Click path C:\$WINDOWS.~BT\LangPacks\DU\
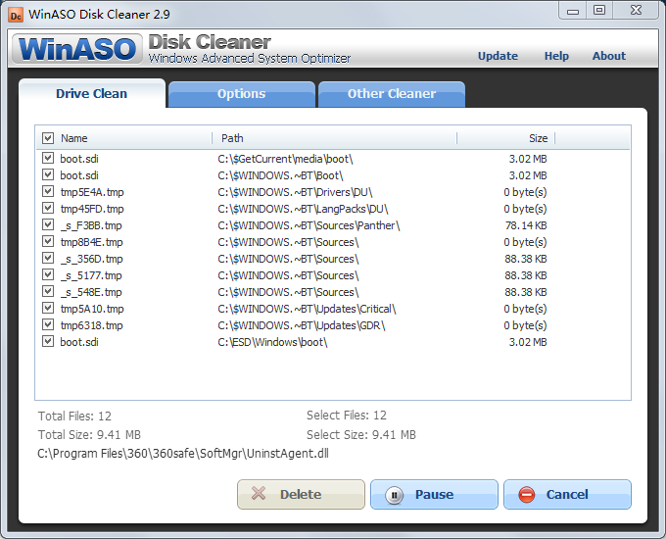666x539 pixels. tap(303, 209)
